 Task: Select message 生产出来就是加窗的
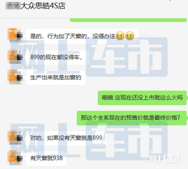click(56, 78)
